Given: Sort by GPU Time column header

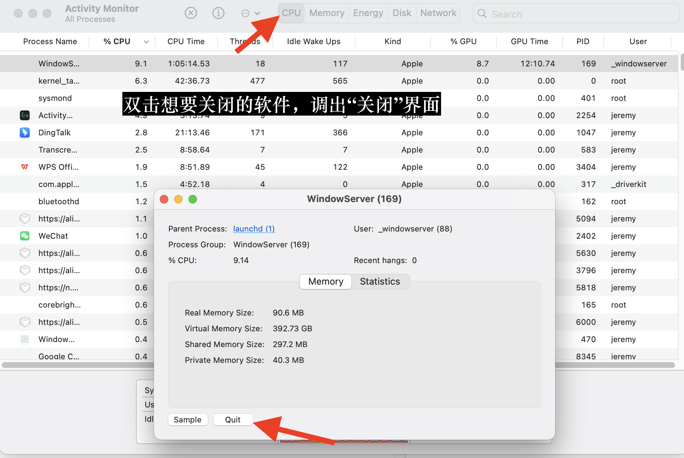Looking at the screenshot, I should (529, 41).
